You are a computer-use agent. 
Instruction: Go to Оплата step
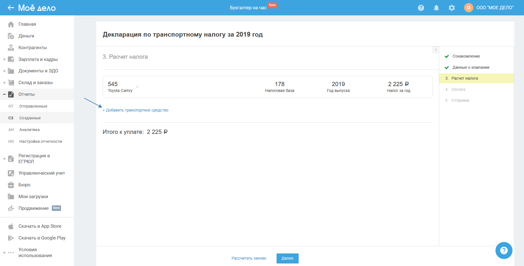point(458,89)
